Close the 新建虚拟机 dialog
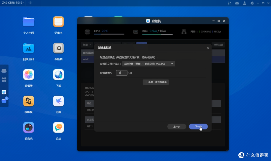This screenshot has width=271, height=161. (208, 48)
